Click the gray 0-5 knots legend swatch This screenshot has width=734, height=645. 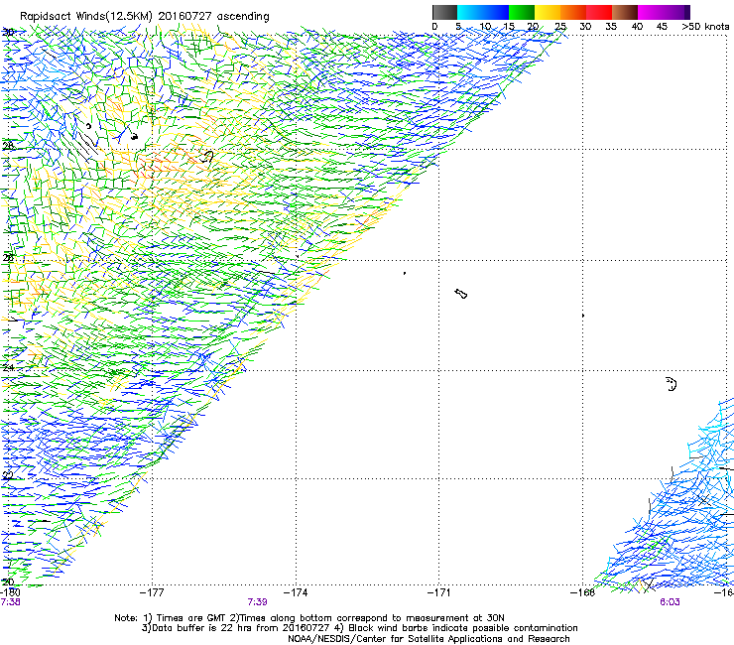click(x=444, y=12)
